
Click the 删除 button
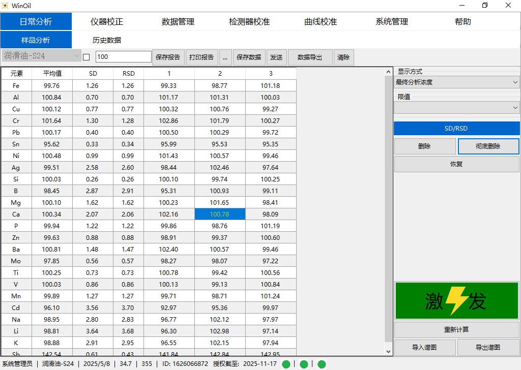(425, 146)
